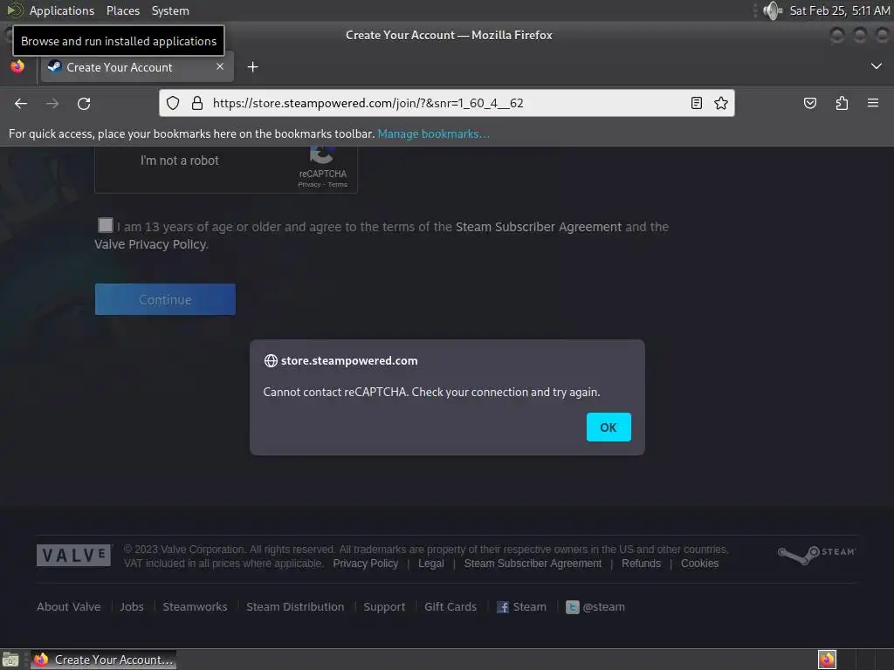Close the Create Your Account tab
Image resolution: width=894 pixels, height=670 pixels.
pyautogui.click(x=220, y=66)
